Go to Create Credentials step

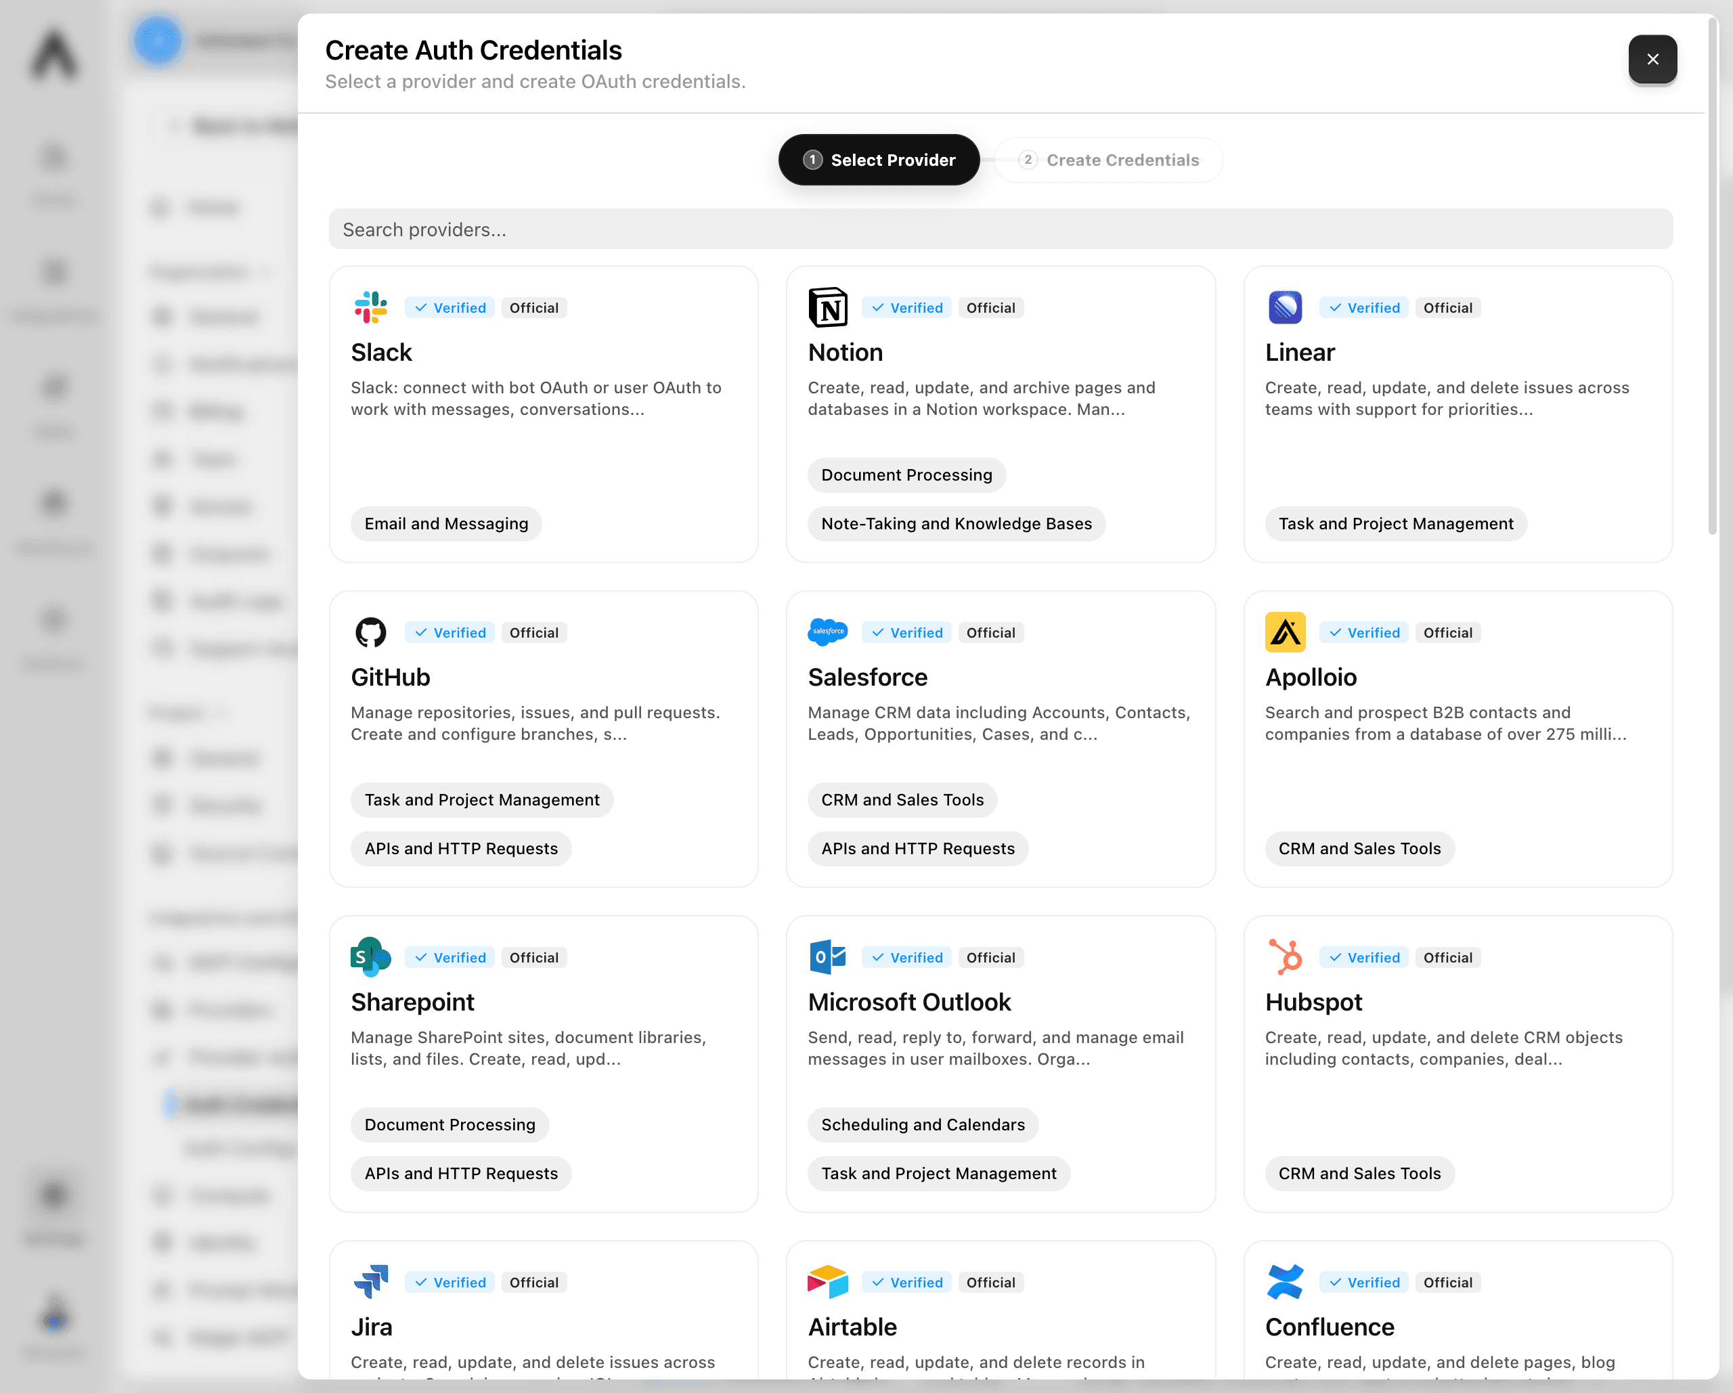[1108, 160]
